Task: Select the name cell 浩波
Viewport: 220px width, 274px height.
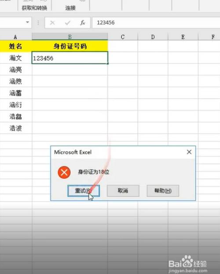Action: [16, 128]
